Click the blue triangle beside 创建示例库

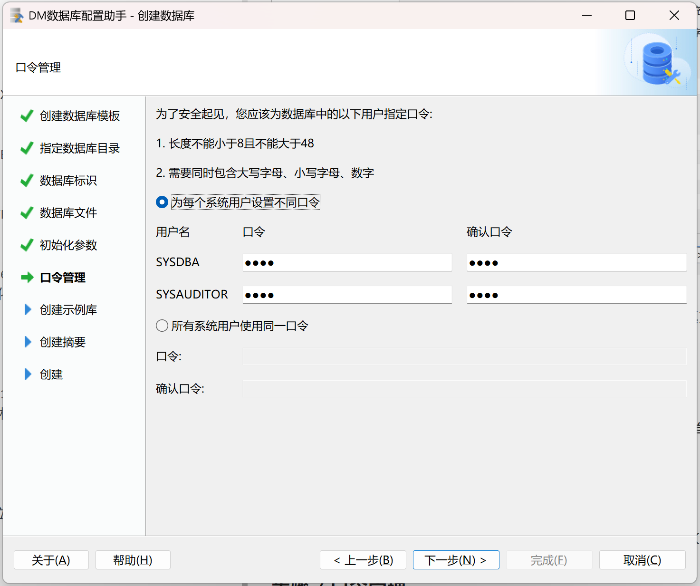click(x=28, y=310)
